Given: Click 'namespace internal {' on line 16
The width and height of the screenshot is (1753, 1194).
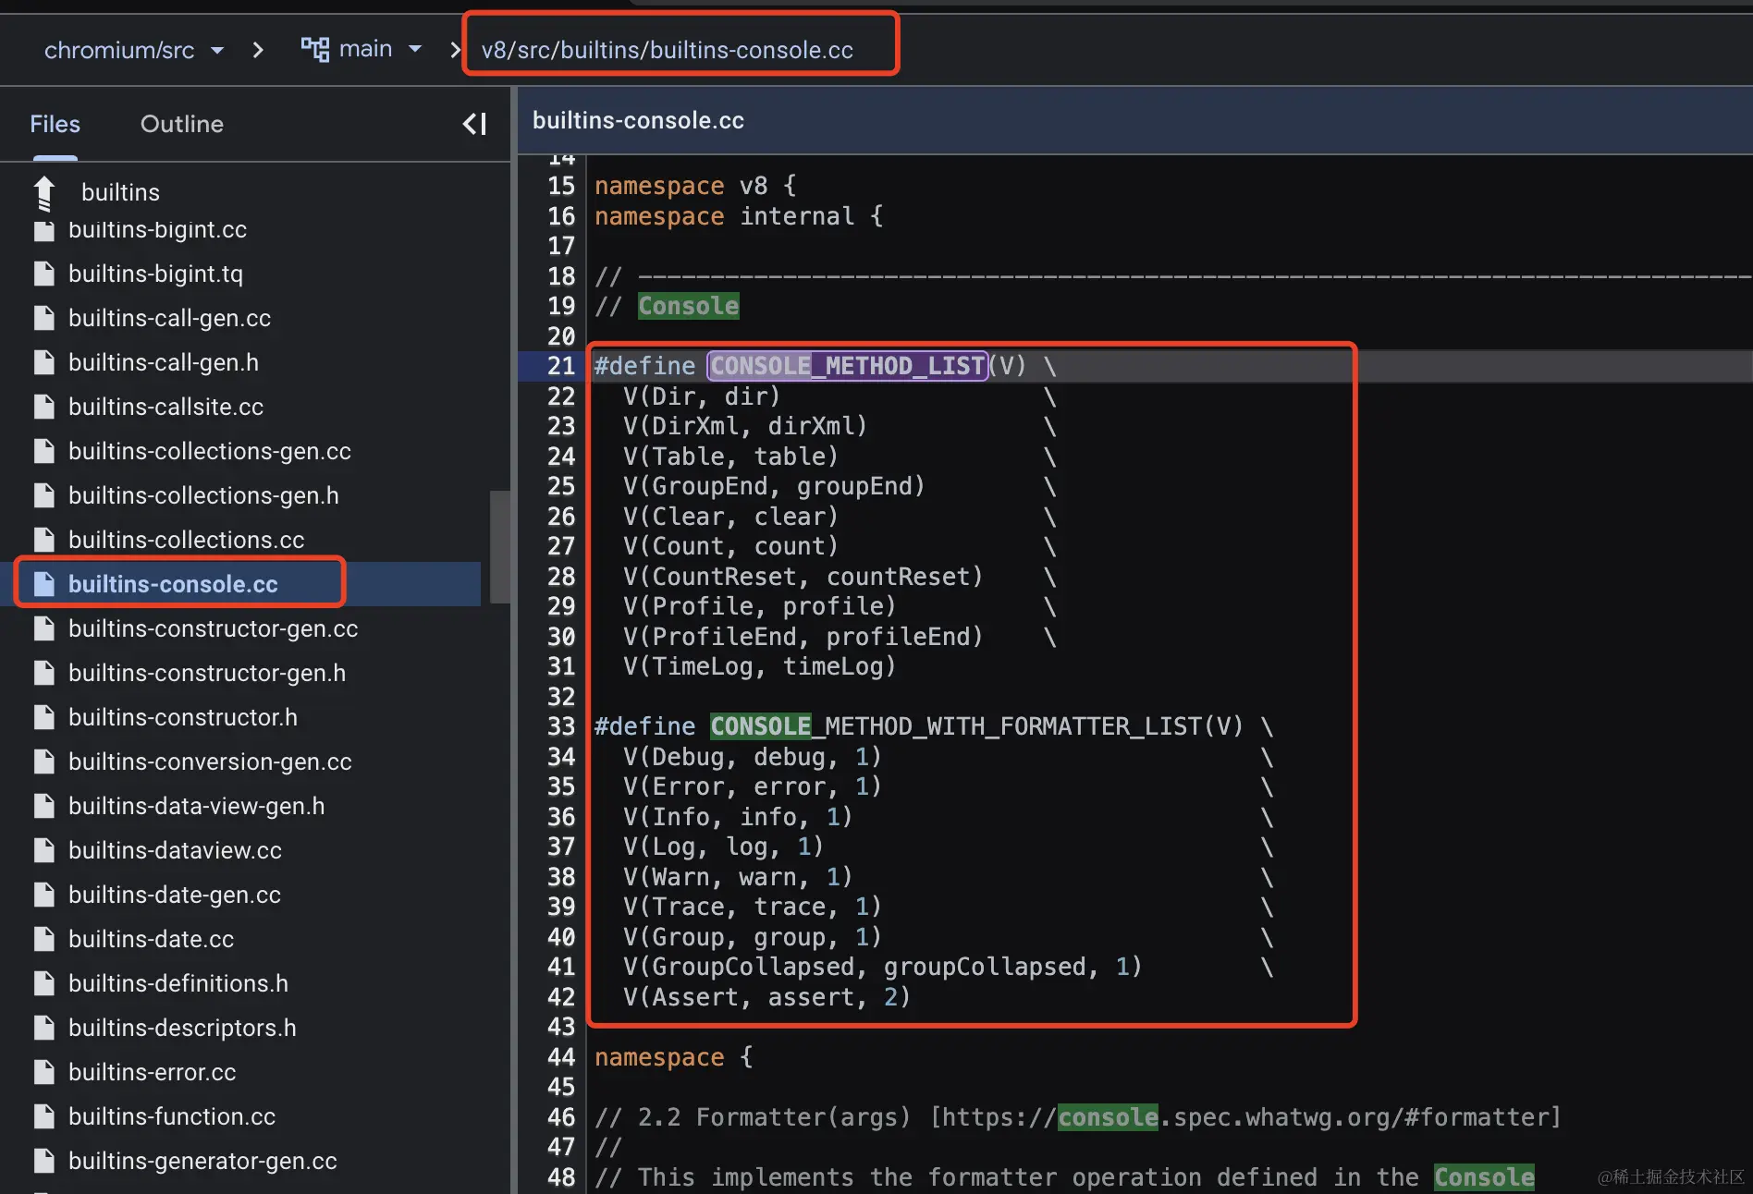Looking at the screenshot, I should (x=739, y=216).
